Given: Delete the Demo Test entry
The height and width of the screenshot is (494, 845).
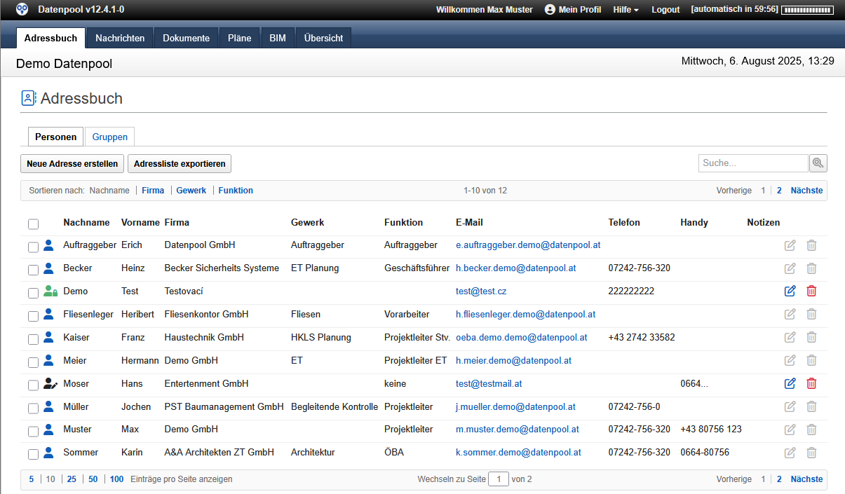Looking at the screenshot, I should pyautogui.click(x=811, y=291).
